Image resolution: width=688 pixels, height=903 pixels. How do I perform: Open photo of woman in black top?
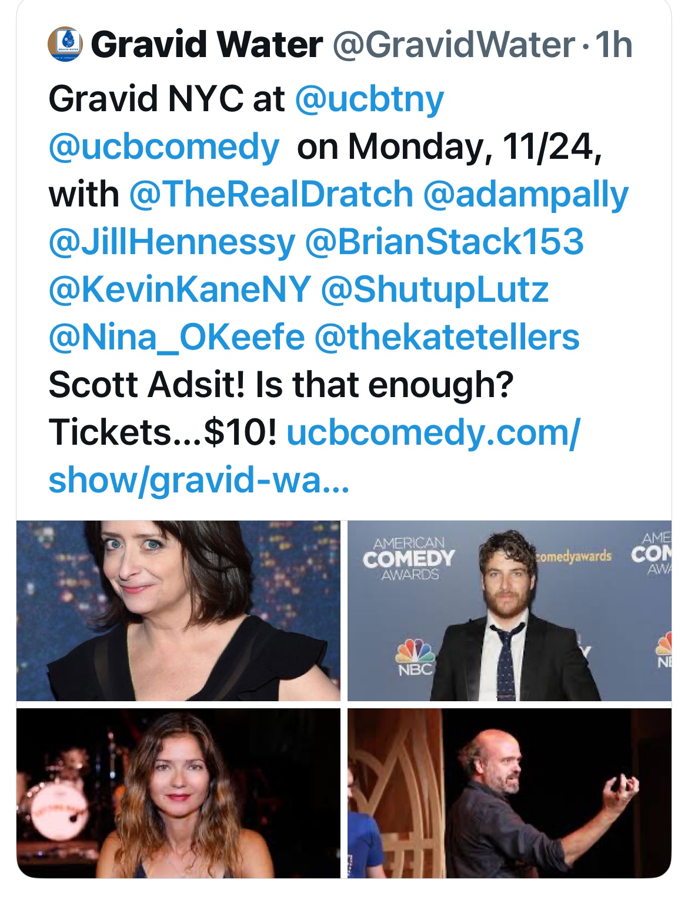pyautogui.click(x=178, y=610)
